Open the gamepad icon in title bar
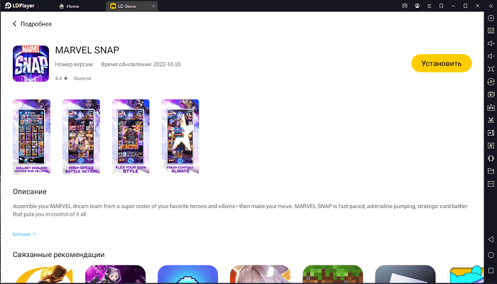The width and height of the screenshot is (497, 284). [x=405, y=6]
